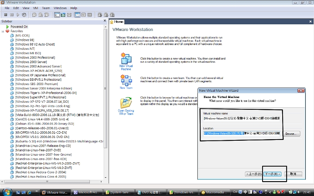Click the Windows Start orb
This screenshot has height=196, width=314.
[7, 192]
